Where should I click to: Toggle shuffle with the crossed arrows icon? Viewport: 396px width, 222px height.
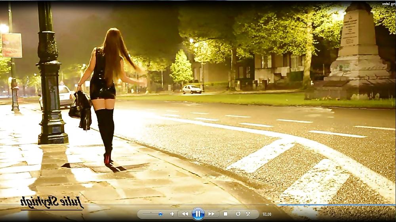[248, 214]
